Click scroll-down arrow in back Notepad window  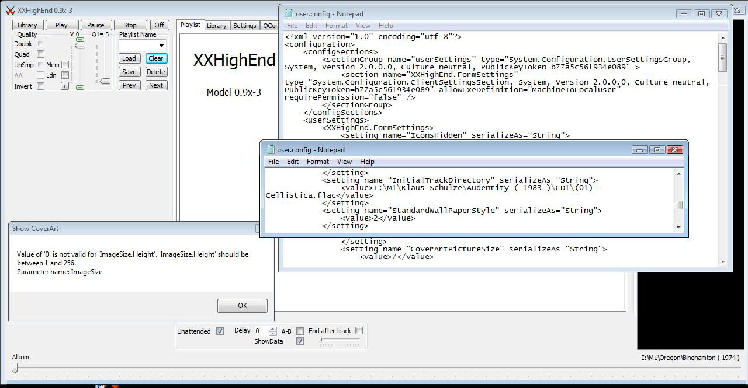[723, 262]
